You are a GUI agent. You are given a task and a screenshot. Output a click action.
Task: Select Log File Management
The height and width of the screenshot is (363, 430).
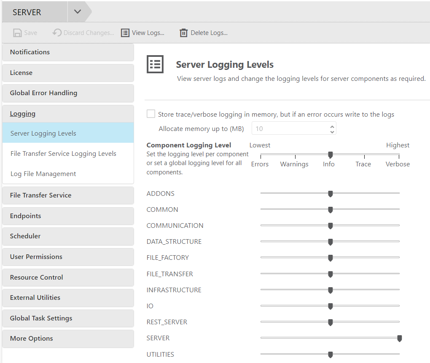pos(43,174)
